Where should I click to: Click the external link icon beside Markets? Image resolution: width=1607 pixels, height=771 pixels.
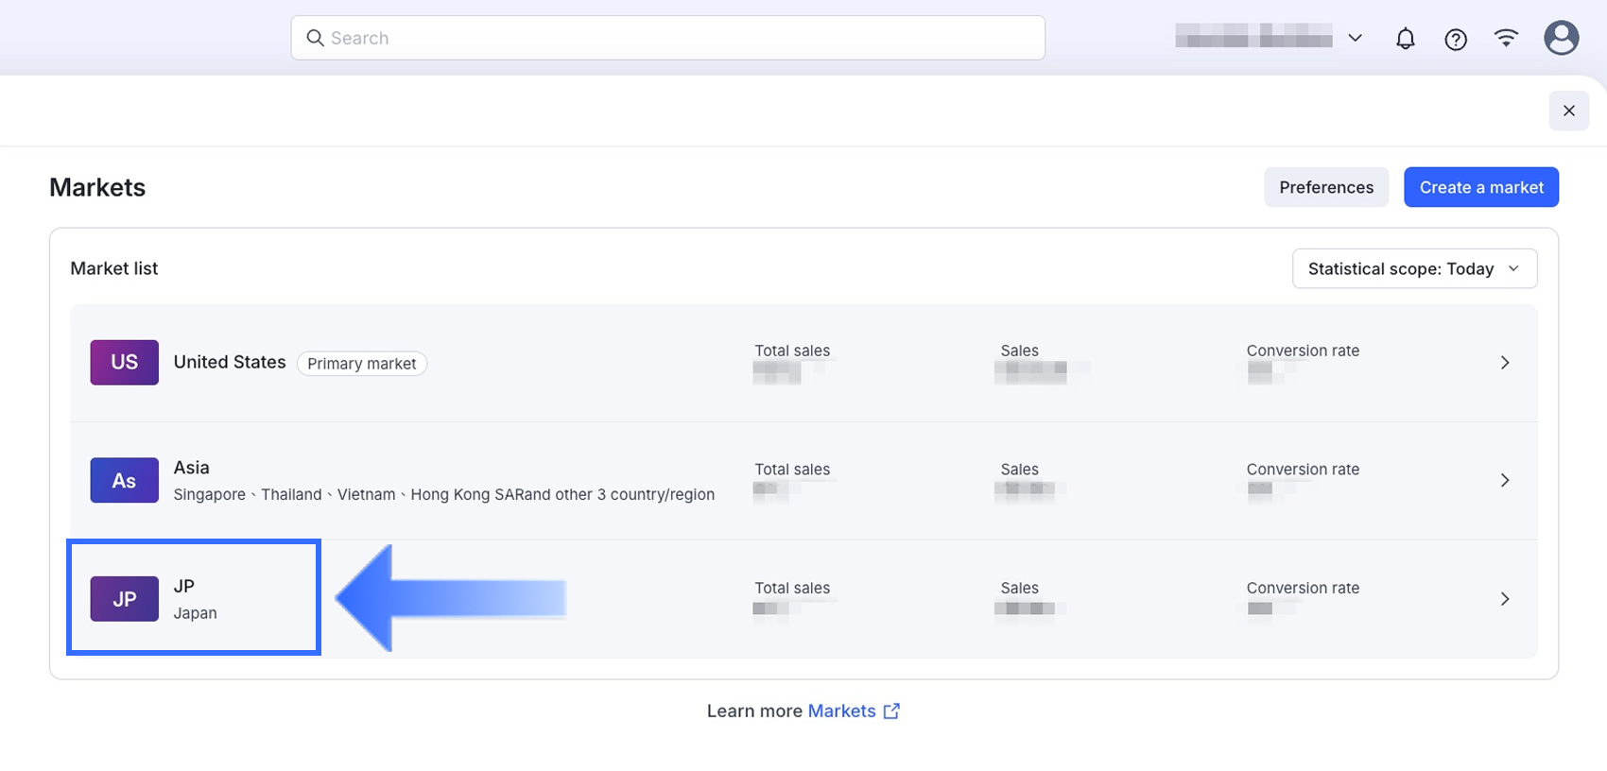891,711
